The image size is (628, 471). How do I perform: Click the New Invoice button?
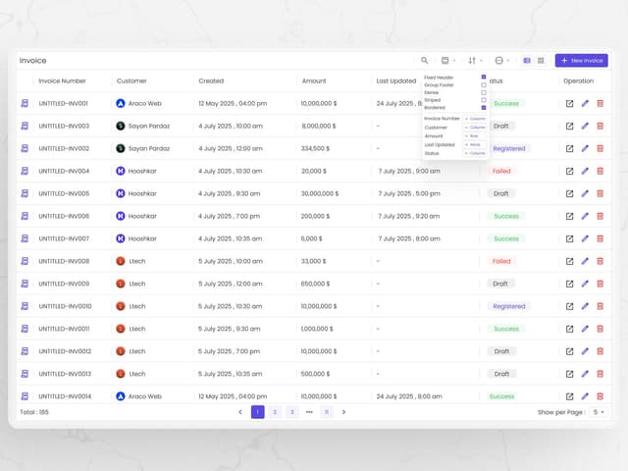(x=582, y=61)
